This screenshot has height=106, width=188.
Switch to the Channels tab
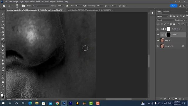tap(166, 11)
